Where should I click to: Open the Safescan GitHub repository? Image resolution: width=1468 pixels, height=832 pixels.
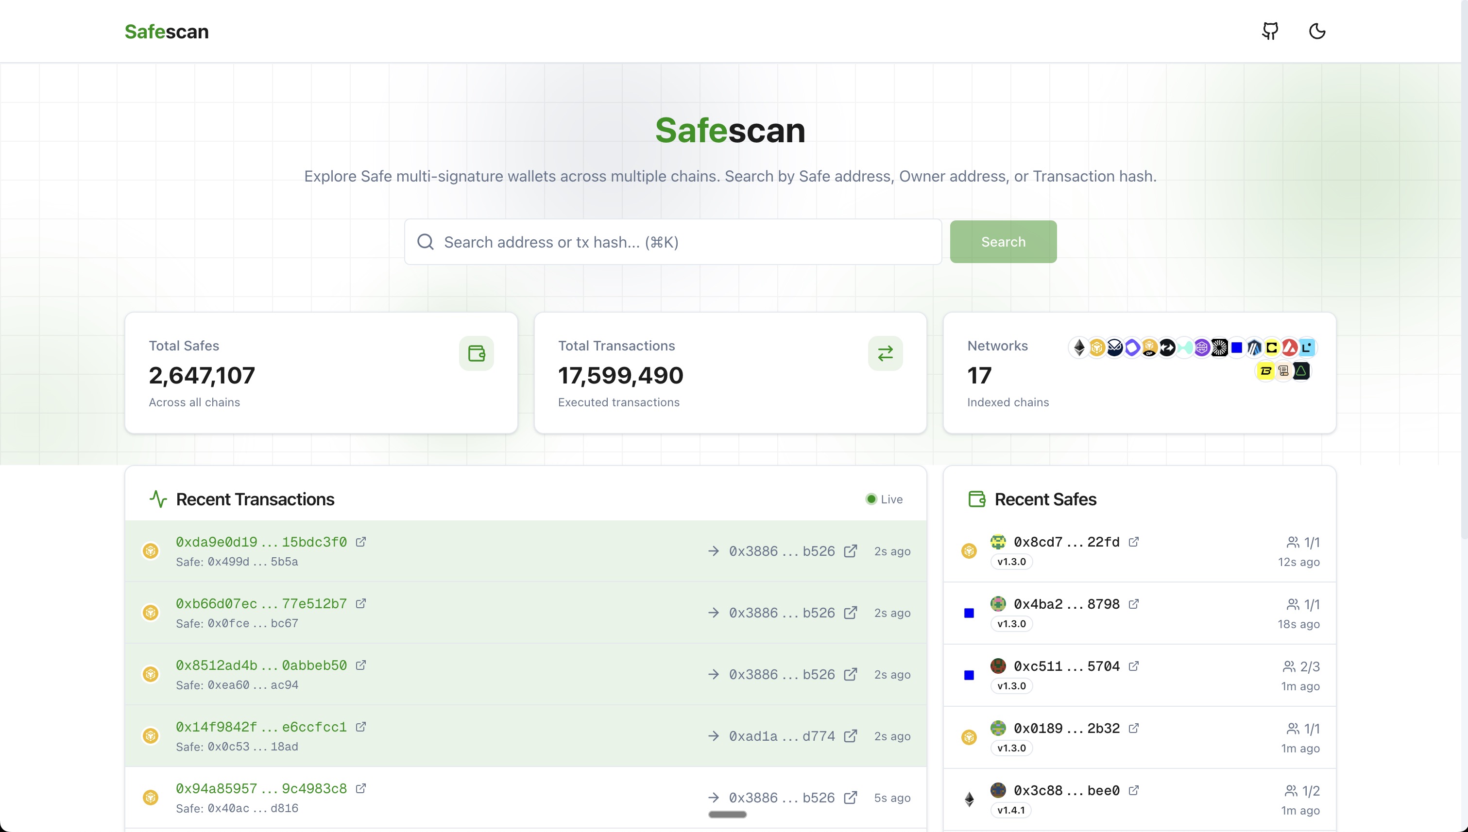(x=1269, y=31)
